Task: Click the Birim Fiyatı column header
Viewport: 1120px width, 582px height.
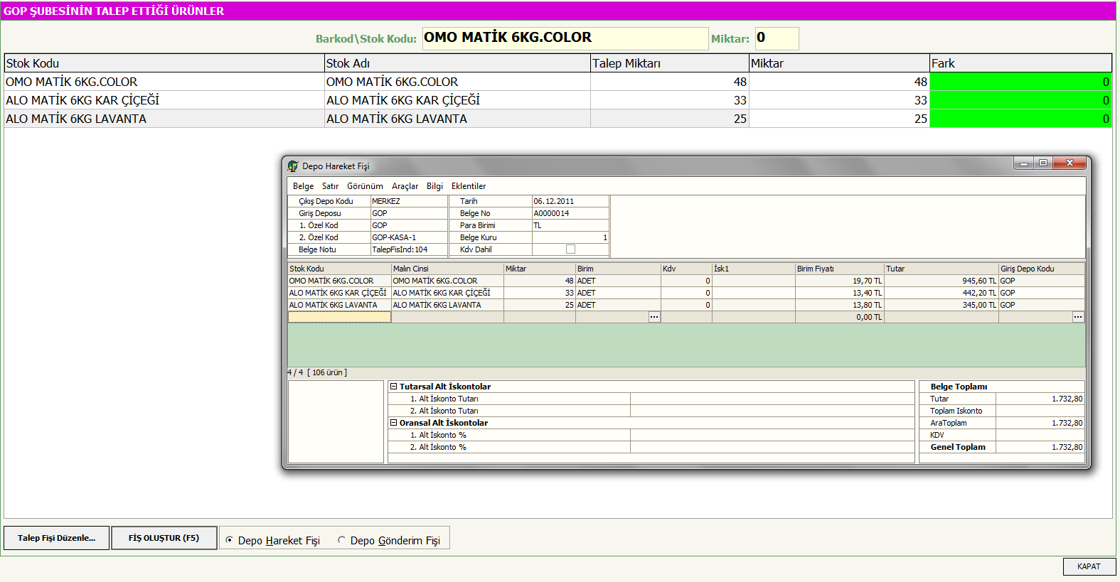Action: pyautogui.click(x=839, y=269)
